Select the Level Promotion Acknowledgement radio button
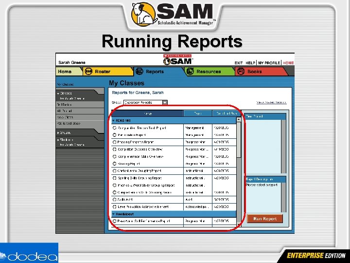 [115, 207]
